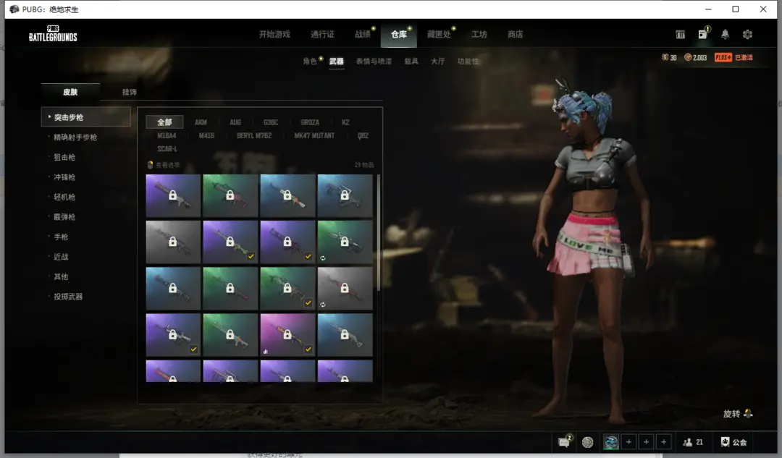
Task: Switch to the 挂饰 tab
Action: [129, 92]
